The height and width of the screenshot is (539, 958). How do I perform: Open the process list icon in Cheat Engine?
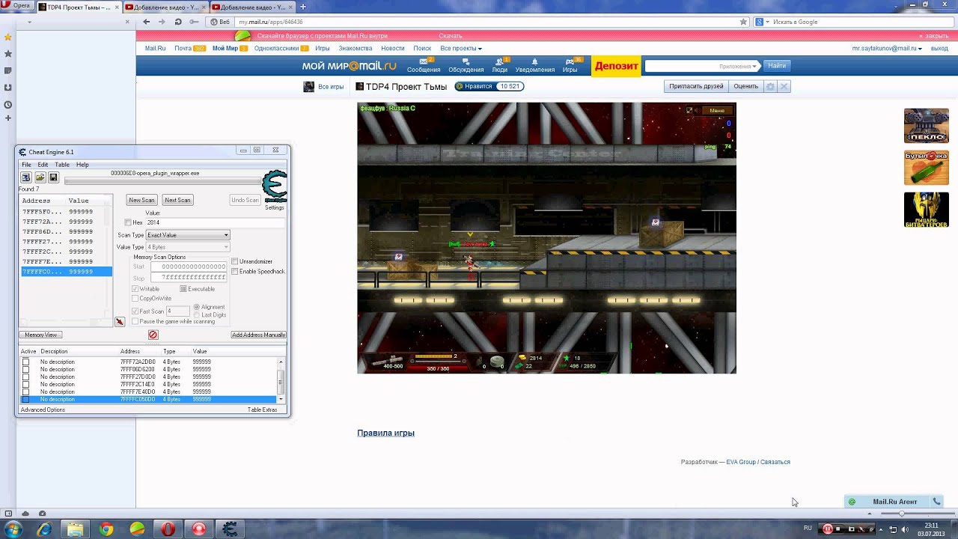click(x=25, y=177)
